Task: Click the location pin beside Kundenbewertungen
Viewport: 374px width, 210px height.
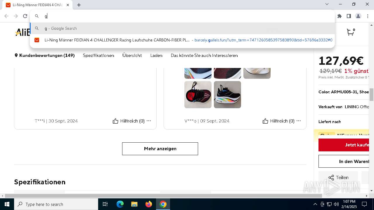Action: pos(16,55)
